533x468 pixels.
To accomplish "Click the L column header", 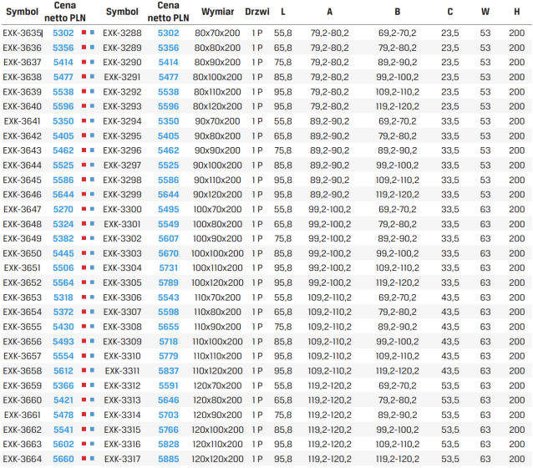I will pos(283,12).
